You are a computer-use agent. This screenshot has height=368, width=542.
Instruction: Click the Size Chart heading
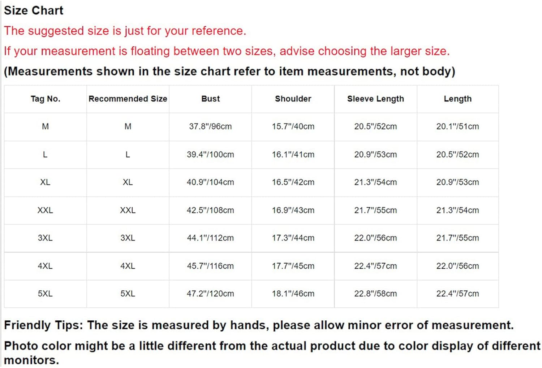tap(34, 10)
